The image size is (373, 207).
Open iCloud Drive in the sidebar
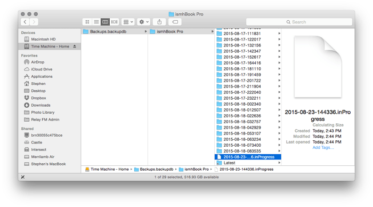click(x=50, y=69)
